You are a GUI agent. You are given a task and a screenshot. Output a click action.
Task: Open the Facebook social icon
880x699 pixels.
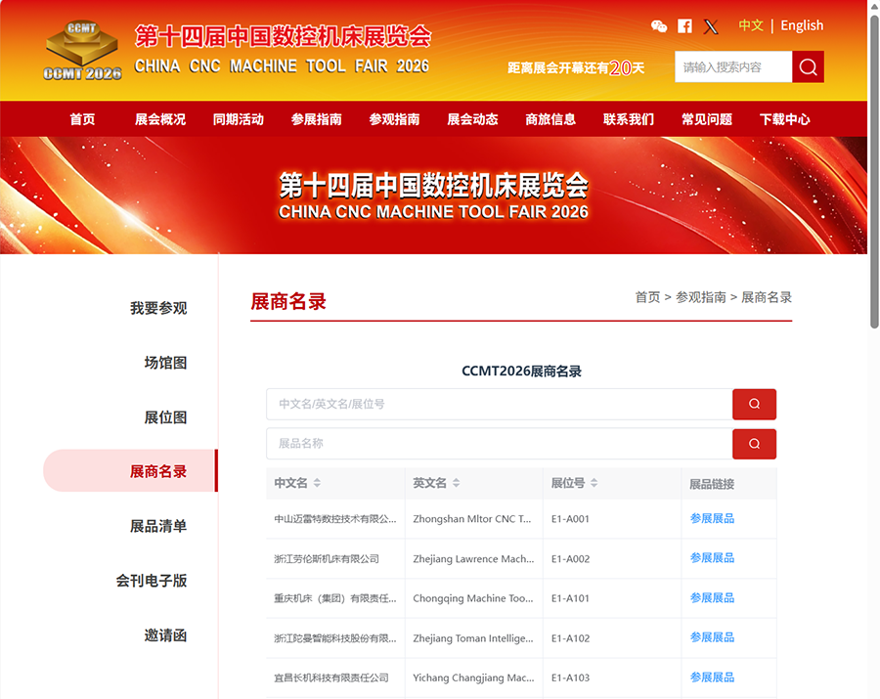684,26
